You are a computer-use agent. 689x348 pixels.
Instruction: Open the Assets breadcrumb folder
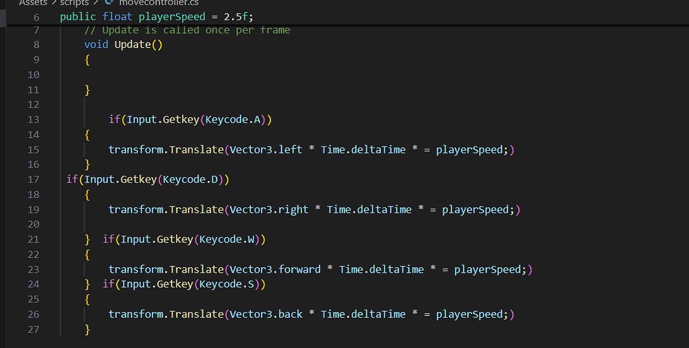pos(33,3)
